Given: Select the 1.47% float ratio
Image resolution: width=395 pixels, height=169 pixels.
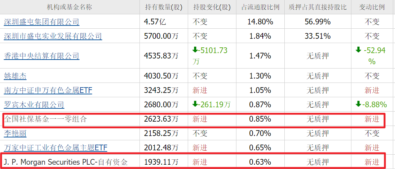Looking at the screenshot, I should click(x=260, y=56).
